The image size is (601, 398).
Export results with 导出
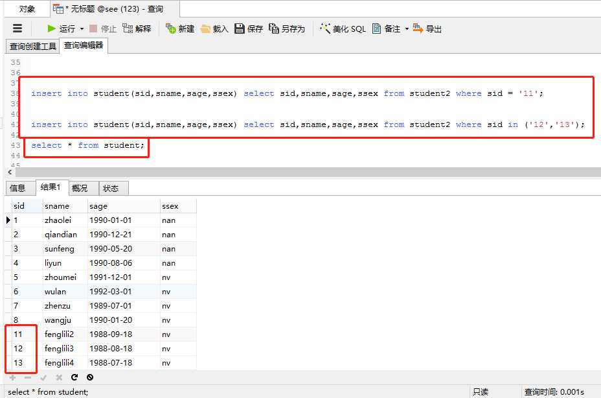click(427, 29)
